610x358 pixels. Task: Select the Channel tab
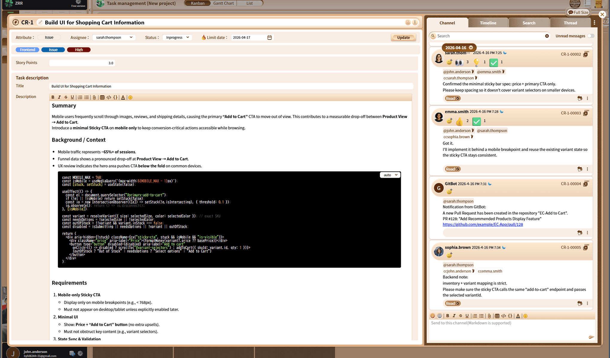447,23
